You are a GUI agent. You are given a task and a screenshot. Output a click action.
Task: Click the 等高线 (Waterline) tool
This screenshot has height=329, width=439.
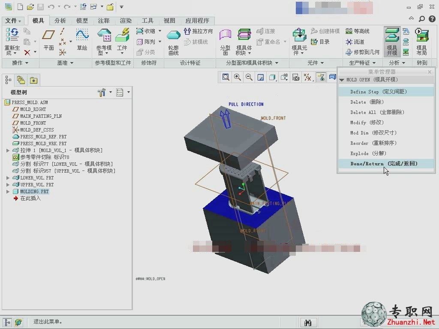click(x=357, y=31)
